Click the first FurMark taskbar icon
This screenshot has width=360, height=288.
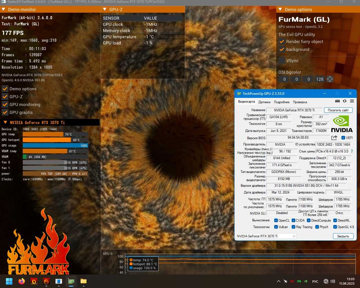(x=34, y=281)
